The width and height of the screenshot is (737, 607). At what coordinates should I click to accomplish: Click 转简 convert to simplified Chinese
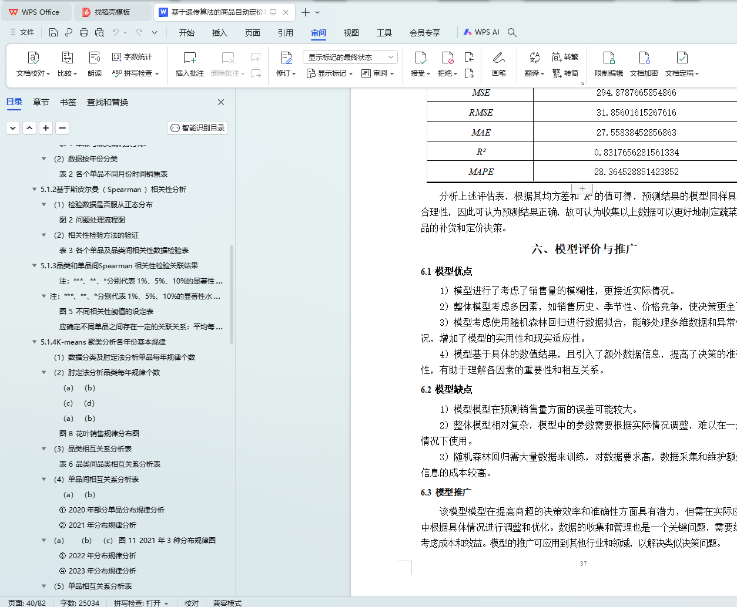565,73
